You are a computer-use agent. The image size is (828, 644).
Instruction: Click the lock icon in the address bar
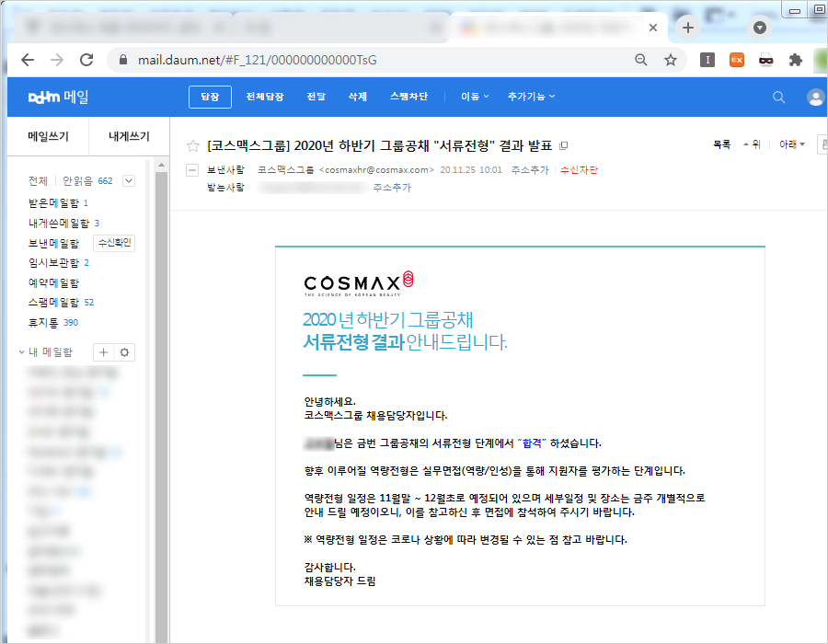coord(123,60)
